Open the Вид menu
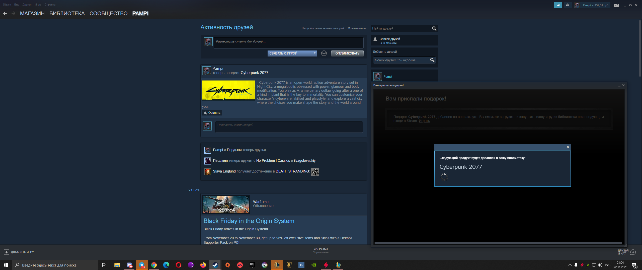 [x=17, y=4]
